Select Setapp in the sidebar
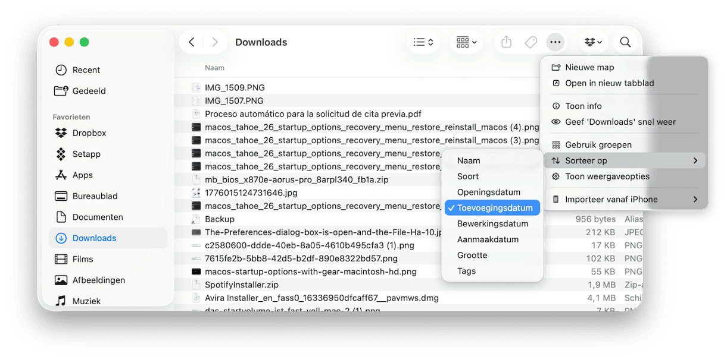The image size is (724, 360). point(108,154)
